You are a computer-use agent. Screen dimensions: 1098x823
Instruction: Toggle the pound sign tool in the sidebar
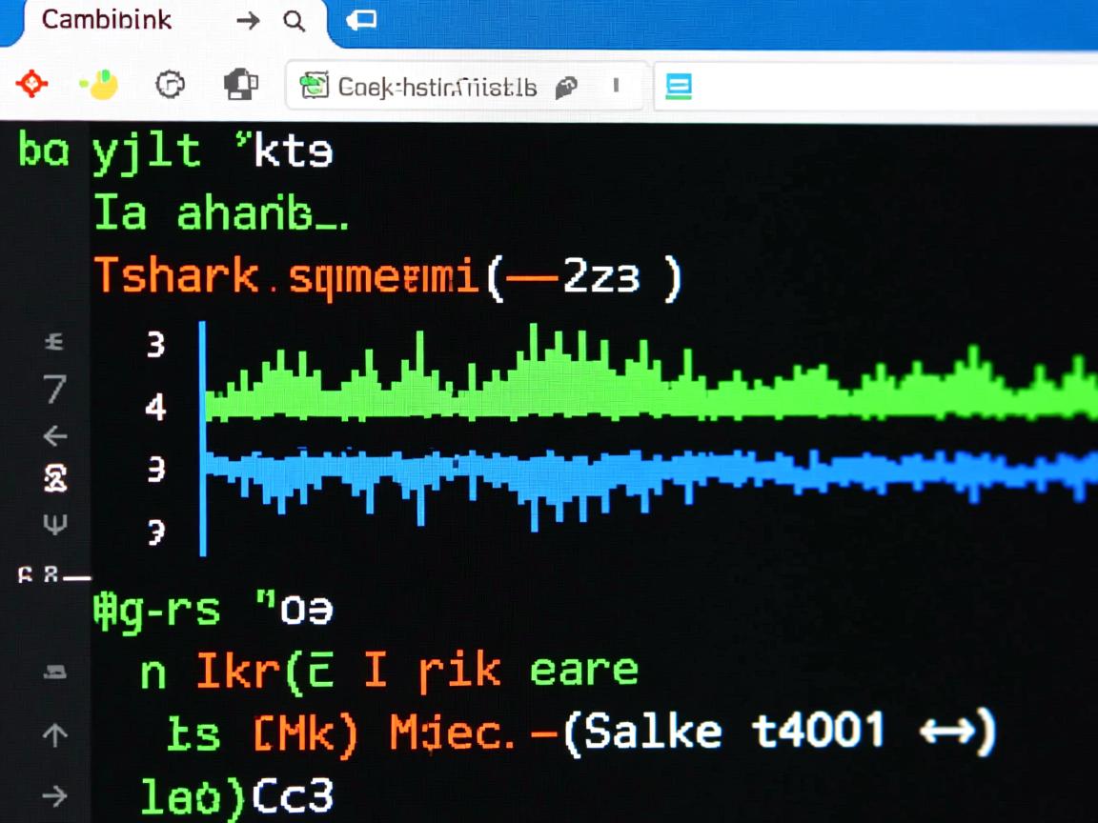pos(54,341)
